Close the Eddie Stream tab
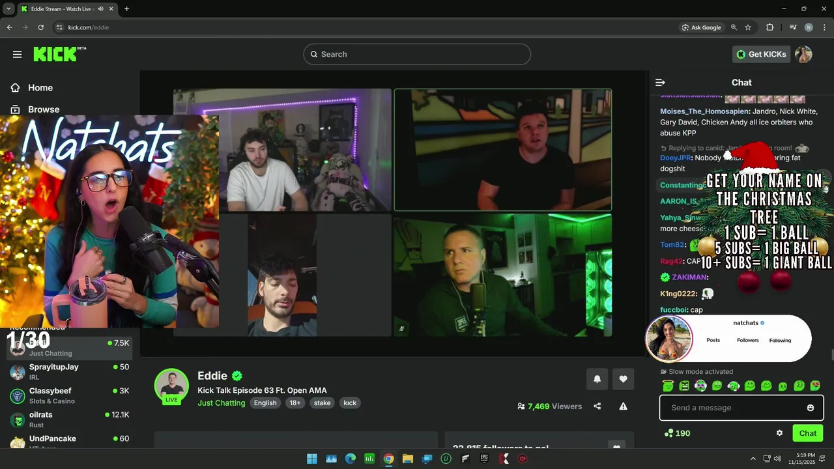This screenshot has width=834, height=469. pos(110,8)
